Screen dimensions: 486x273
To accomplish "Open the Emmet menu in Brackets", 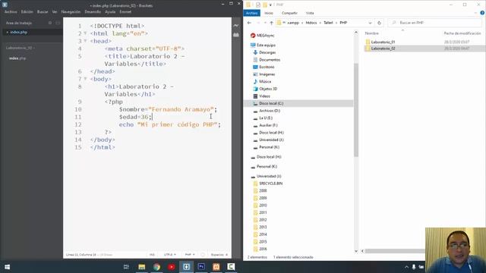I will pyautogui.click(x=125, y=12).
